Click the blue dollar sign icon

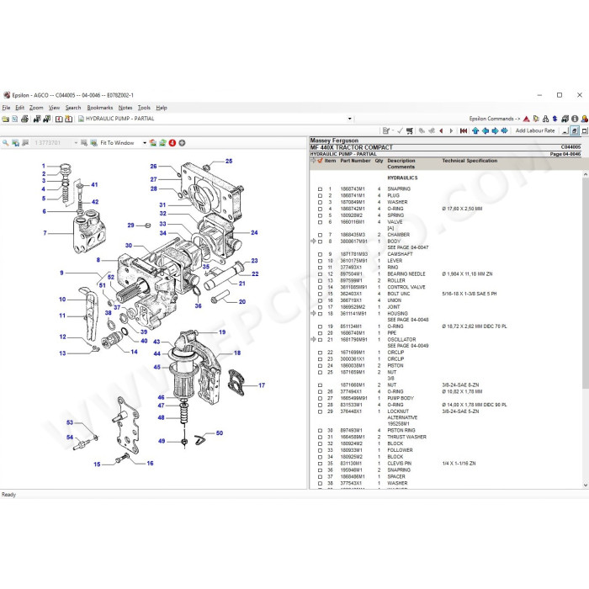pyautogui.click(x=555, y=119)
